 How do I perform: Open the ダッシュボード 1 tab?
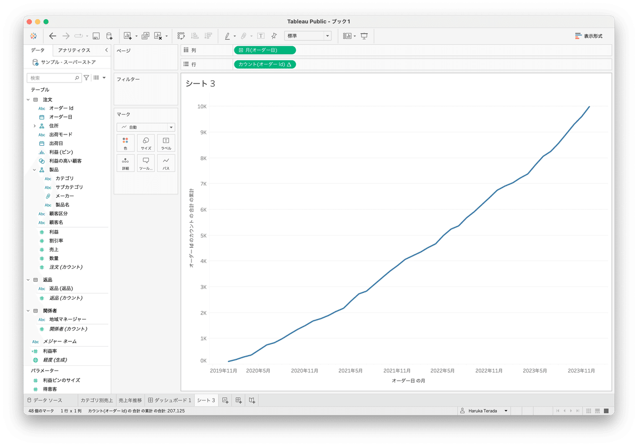[x=169, y=400]
